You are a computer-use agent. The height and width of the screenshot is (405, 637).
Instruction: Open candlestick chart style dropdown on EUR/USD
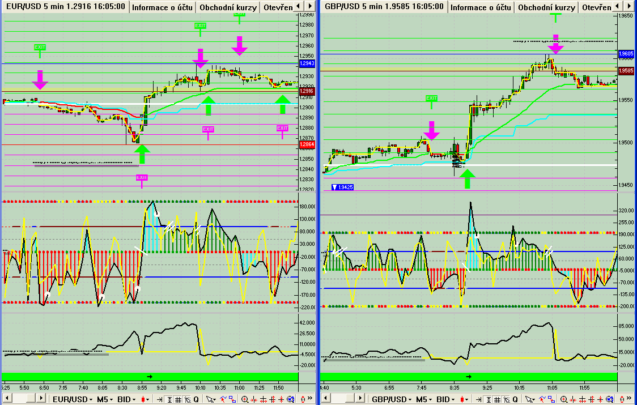[x=145, y=399]
